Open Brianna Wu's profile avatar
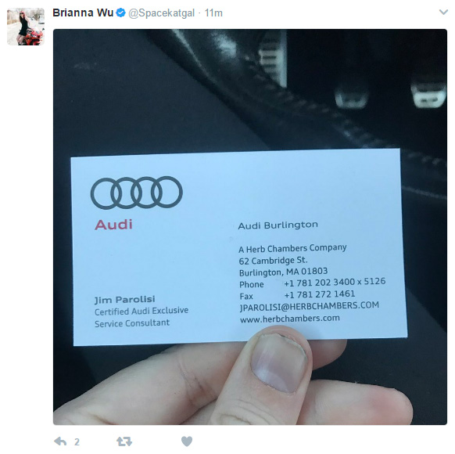455x454 pixels. [26, 27]
